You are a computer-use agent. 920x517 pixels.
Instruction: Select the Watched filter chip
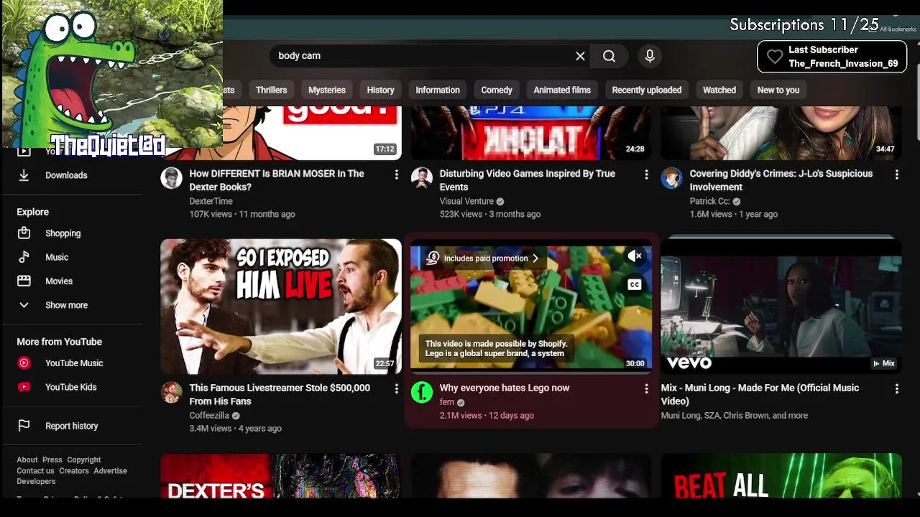click(719, 90)
